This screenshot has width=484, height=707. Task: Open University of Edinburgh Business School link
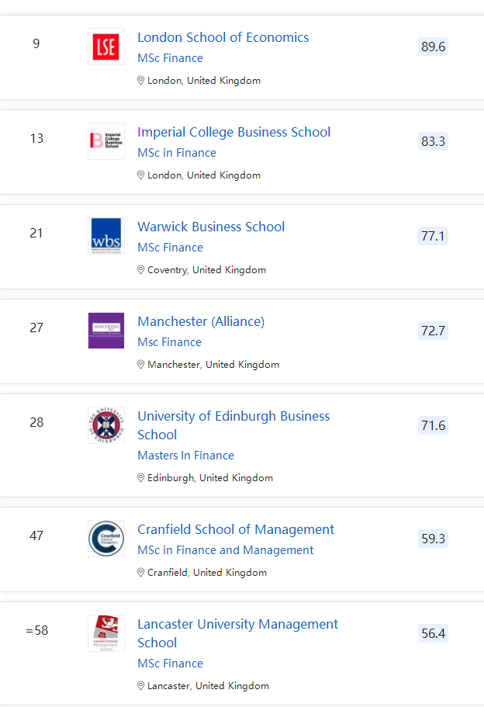pyautogui.click(x=233, y=425)
